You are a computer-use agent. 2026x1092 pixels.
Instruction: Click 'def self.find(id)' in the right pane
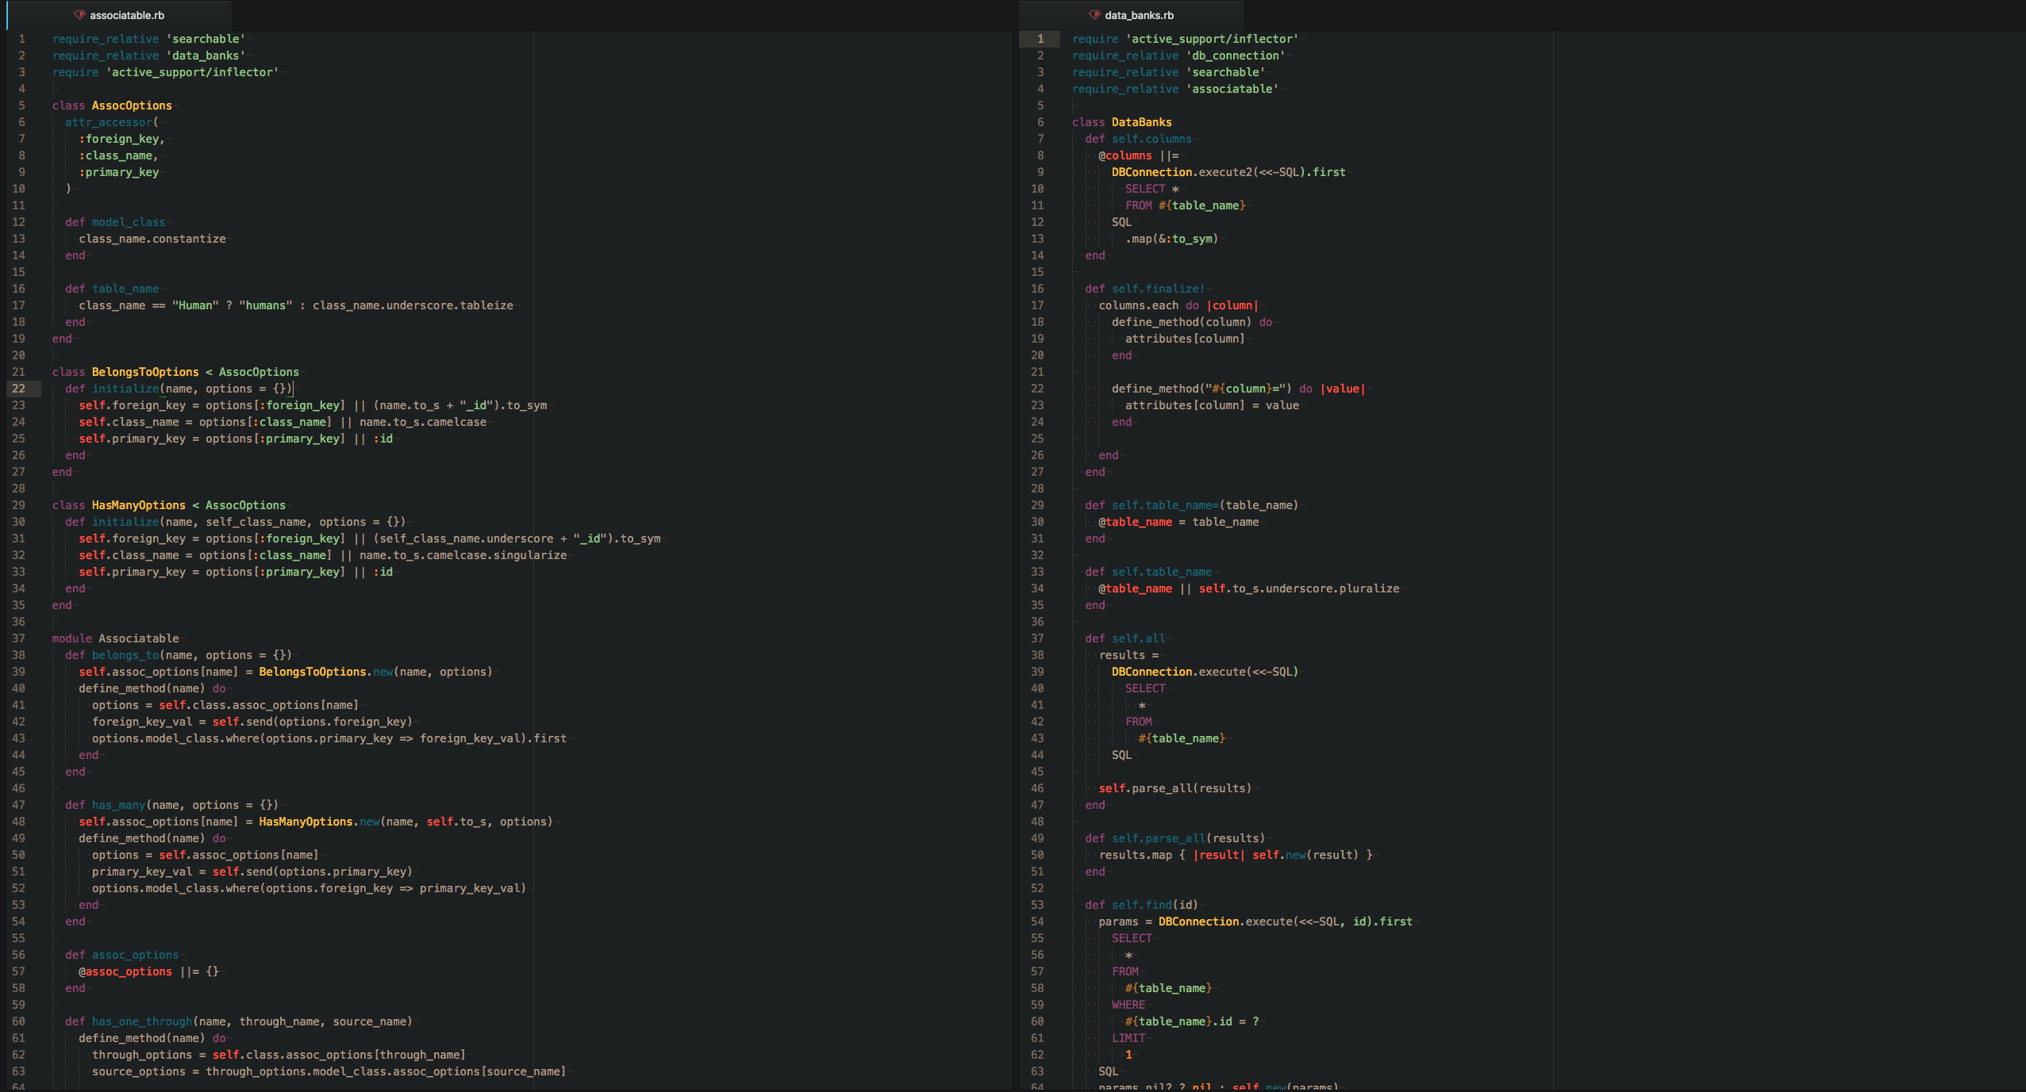(1141, 905)
